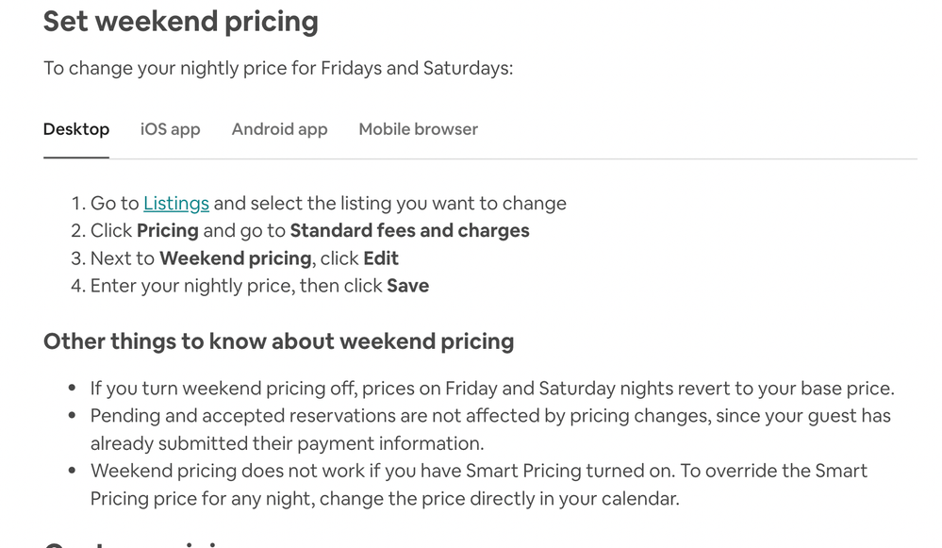Screen dimensions: 942x548
Task: Click the bold Save word in step four
Action: [x=407, y=286]
